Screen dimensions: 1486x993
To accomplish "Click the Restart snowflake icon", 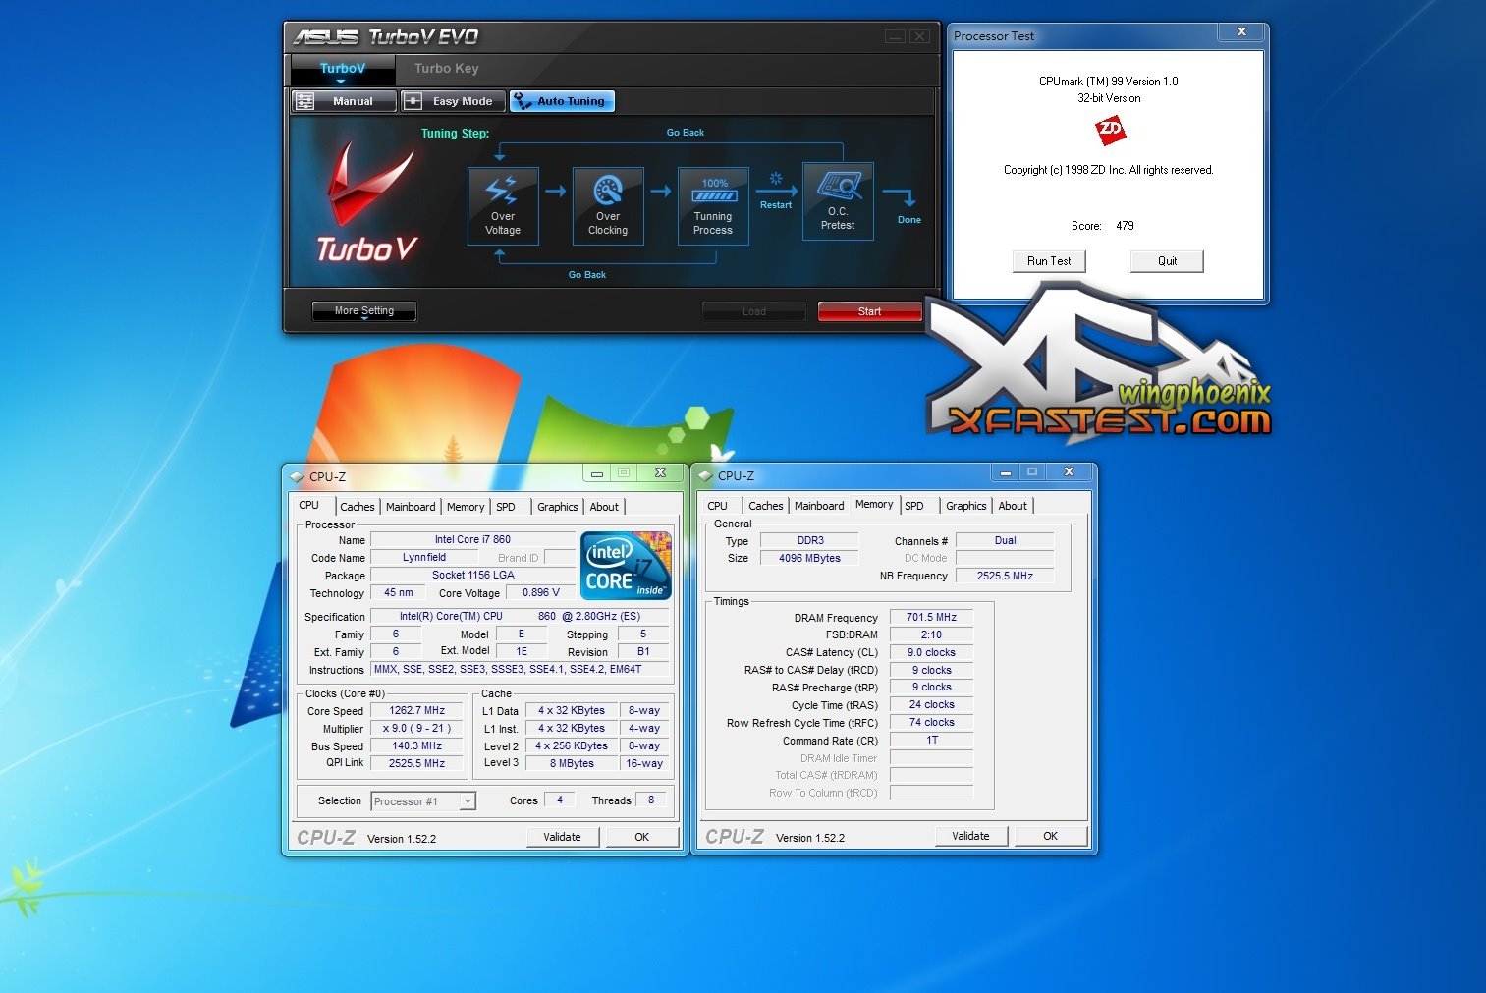I will pos(776,180).
